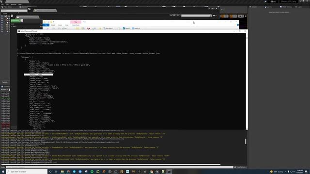The image size is (310, 174).
Task: Click the red Delete icon in Explorer ribbon
Action: [x=89, y=29]
